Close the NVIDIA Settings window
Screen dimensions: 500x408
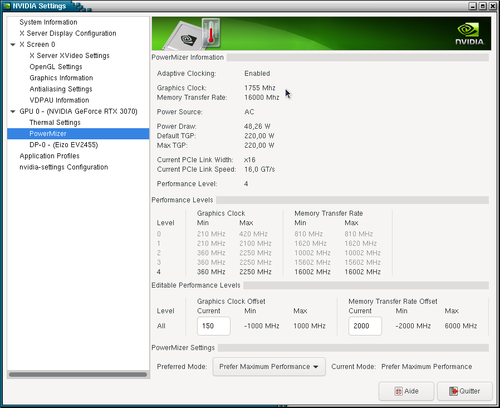tap(493, 6)
